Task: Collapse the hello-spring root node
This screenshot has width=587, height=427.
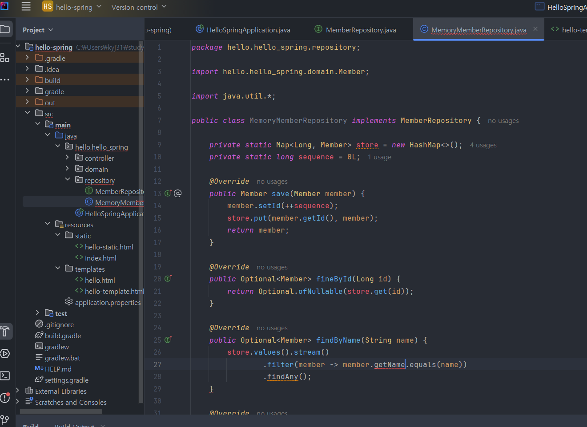Action: [18, 46]
